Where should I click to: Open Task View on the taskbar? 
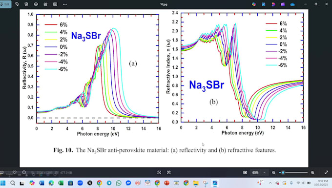coord(22,183)
